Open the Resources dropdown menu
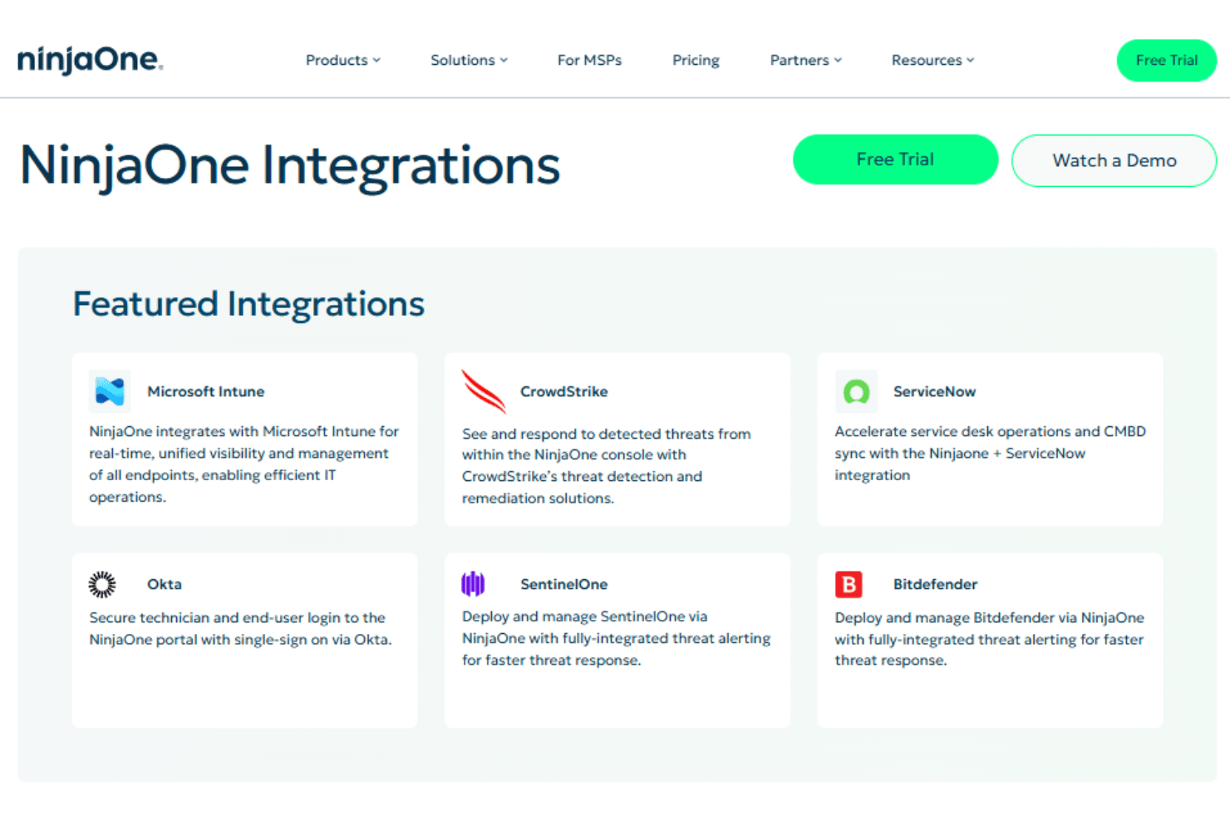 tap(932, 60)
